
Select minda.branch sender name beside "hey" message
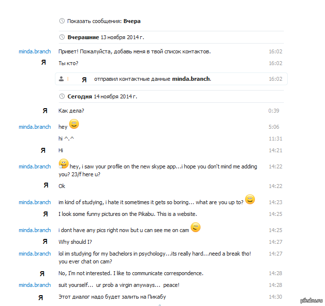[x=35, y=127]
